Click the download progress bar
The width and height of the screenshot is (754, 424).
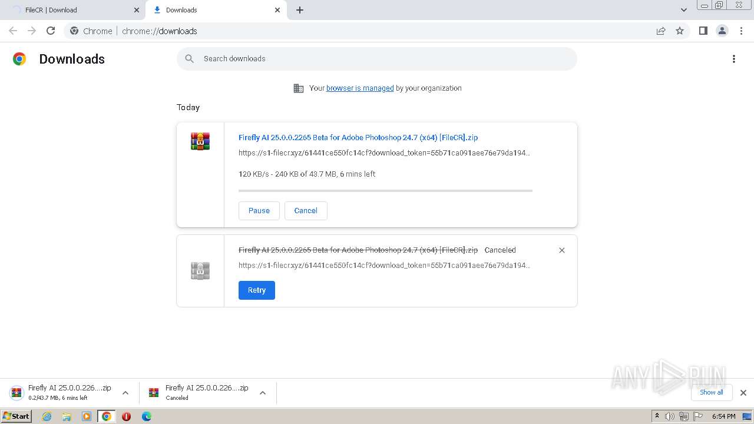[x=385, y=191]
